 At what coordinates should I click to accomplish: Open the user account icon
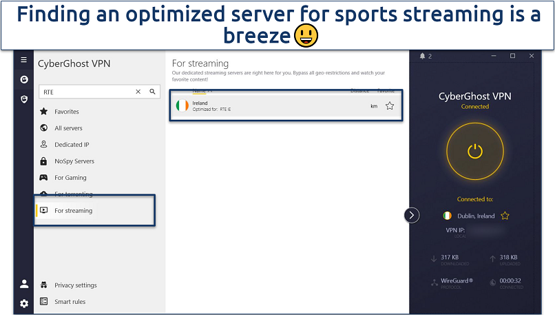24,284
